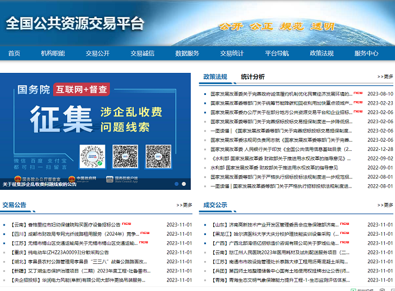Screen dimensions: 395x291
Task: Open 一图读懂 《国家发展改革委等部门关于完善招标投标交易担保制度 item
Action: coord(281,131)
